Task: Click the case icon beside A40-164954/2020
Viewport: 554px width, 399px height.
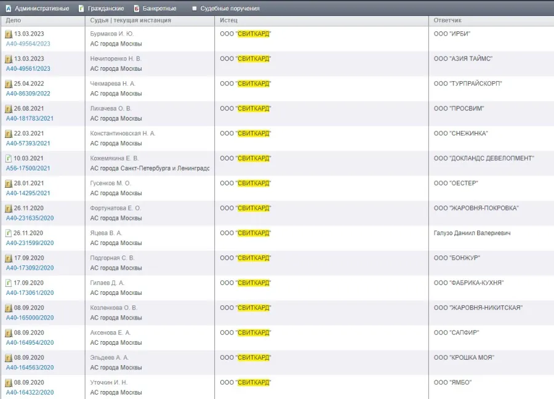Action: point(9,333)
